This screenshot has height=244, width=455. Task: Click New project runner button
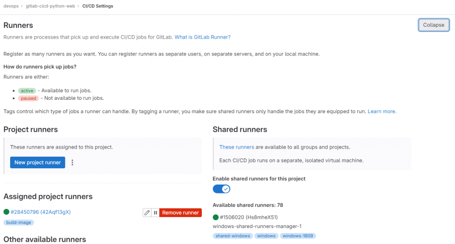[x=37, y=162]
